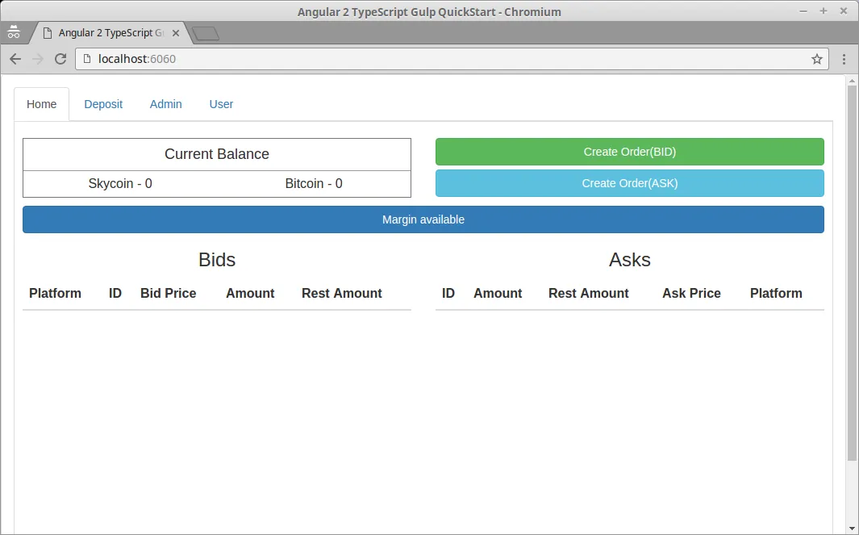The width and height of the screenshot is (859, 535).
Task: Click the Skycoin - 0 balance
Action: (120, 184)
